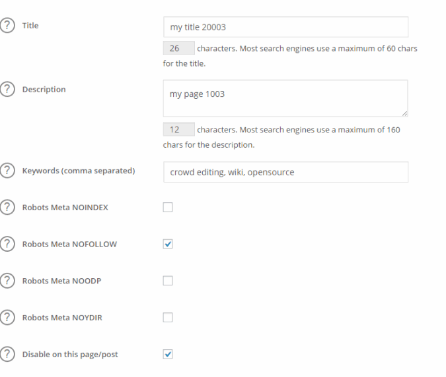The width and height of the screenshot is (446, 377).
Task: Click the Keywords field 'crowd editing, wiki, opensource'
Action: [286, 172]
